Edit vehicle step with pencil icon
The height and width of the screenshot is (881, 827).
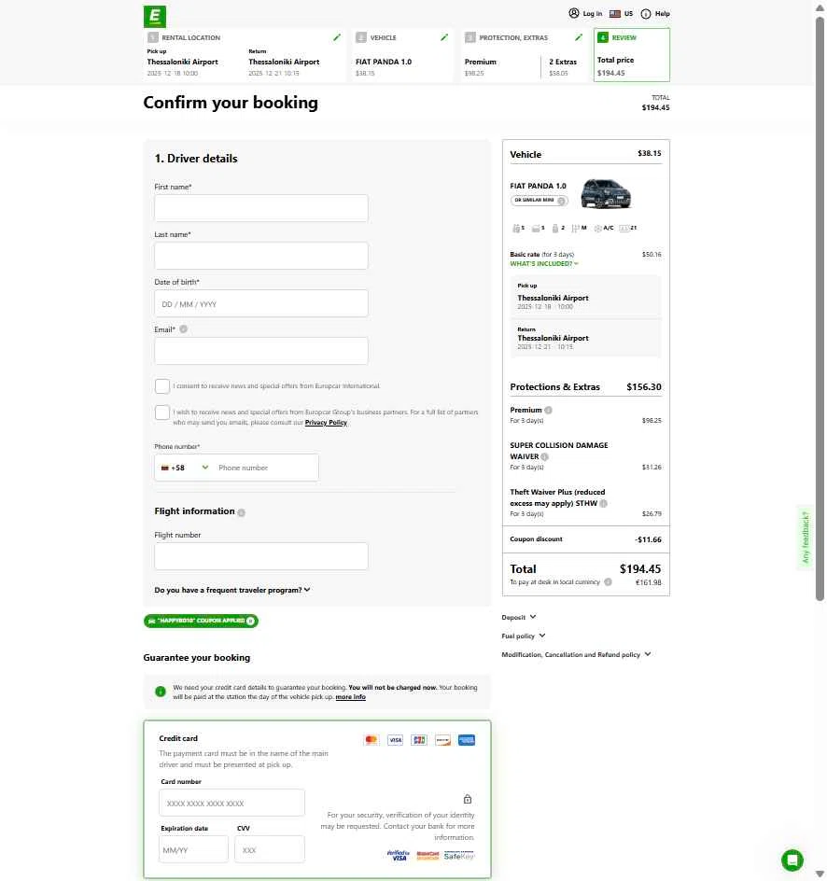(444, 37)
